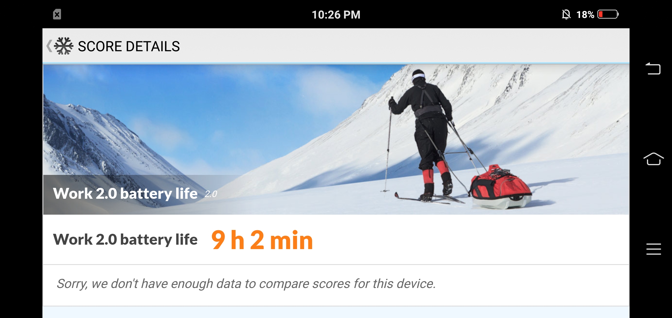
Task: Tap the 2.0 version label in banner
Action: click(211, 194)
